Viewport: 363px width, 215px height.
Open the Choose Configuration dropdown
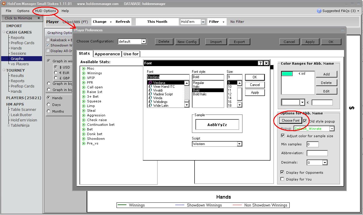point(144,42)
